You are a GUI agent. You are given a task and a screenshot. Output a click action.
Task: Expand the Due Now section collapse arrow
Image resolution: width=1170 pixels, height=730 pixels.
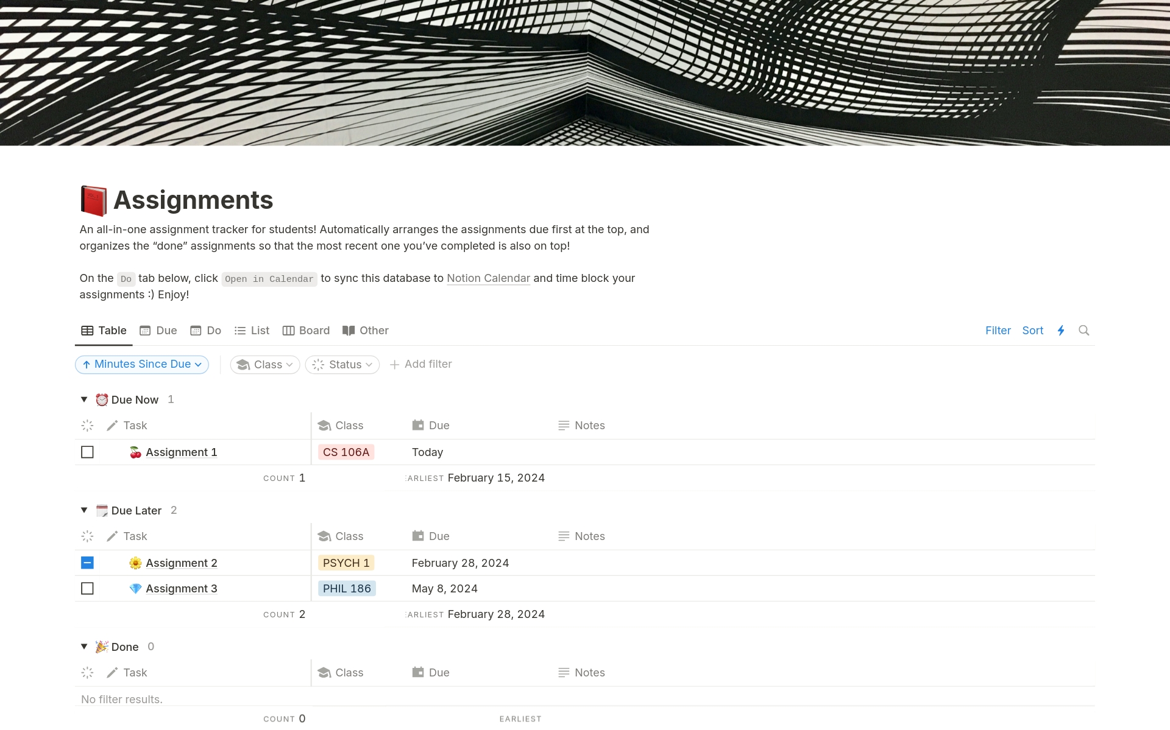pyautogui.click(x=83, y=399)
